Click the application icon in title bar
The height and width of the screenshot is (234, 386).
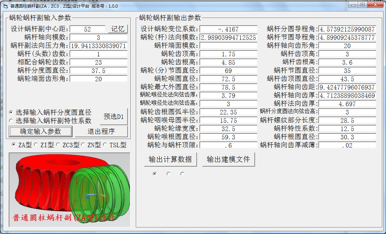(6, 6)
